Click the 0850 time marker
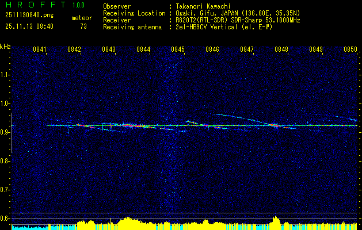 coord(350,49)
